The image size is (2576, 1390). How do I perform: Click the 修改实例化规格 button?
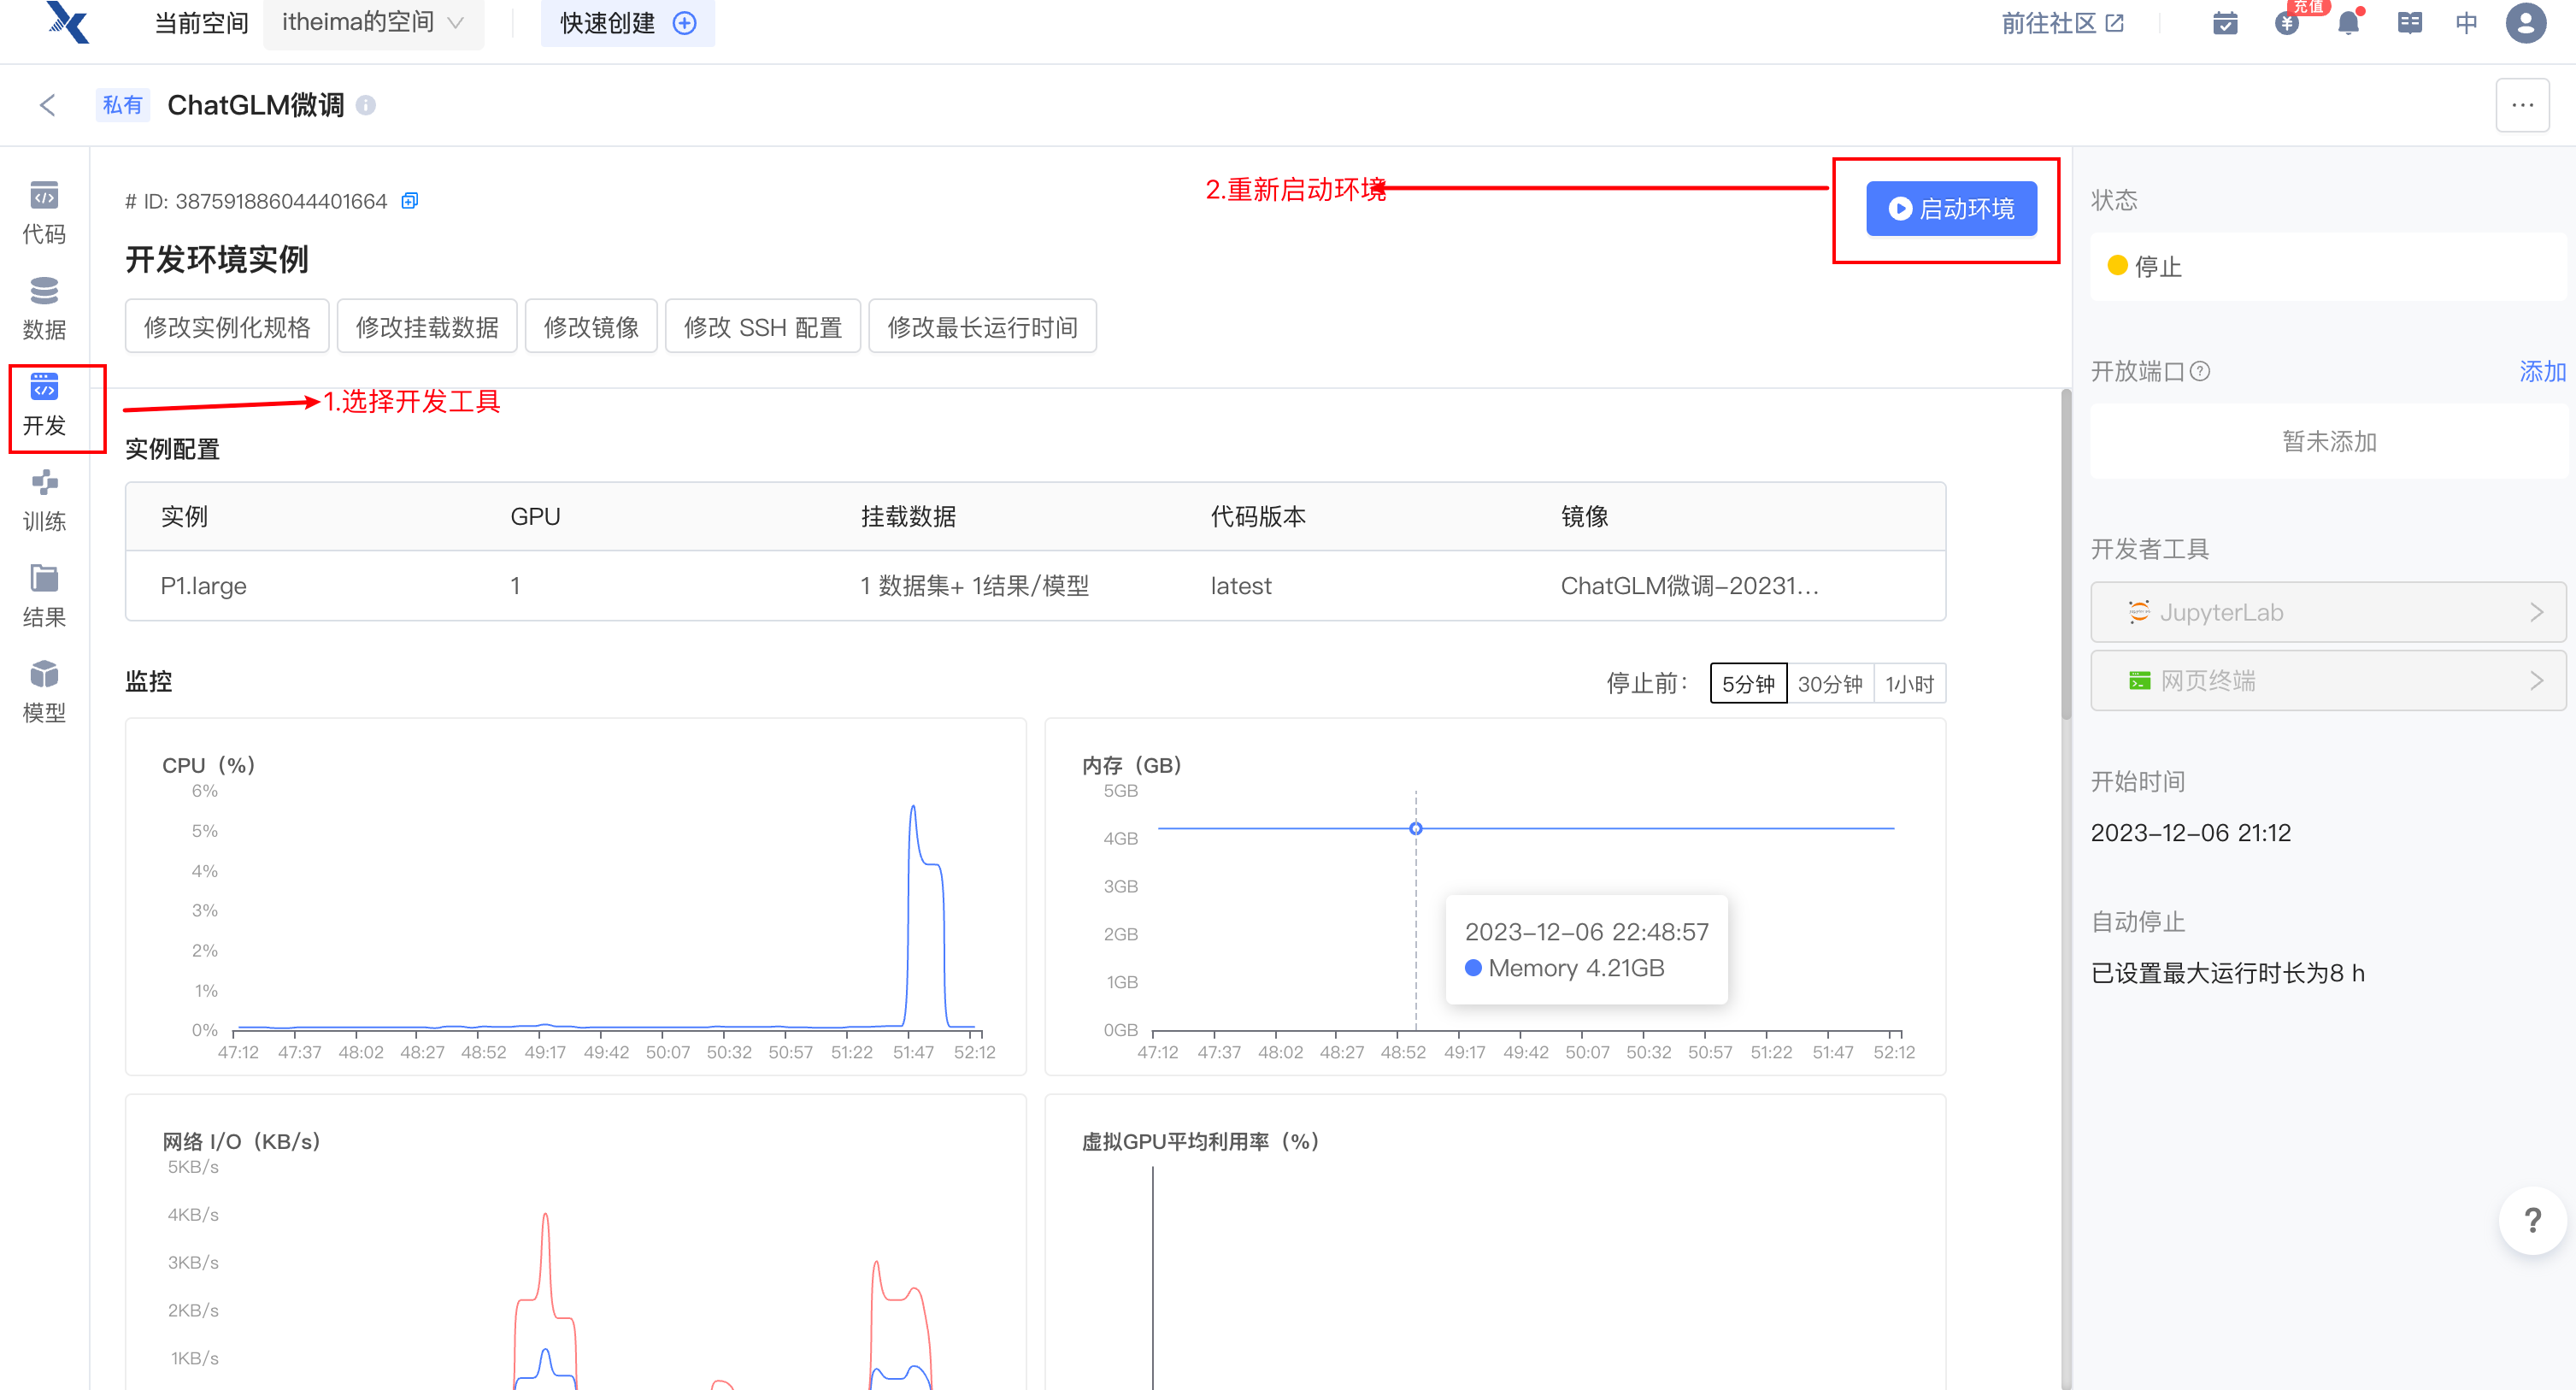pos(227,327)
